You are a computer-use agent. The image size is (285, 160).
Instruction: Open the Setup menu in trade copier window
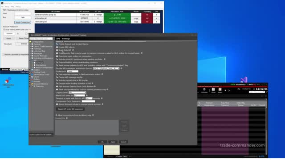(7, 7)
